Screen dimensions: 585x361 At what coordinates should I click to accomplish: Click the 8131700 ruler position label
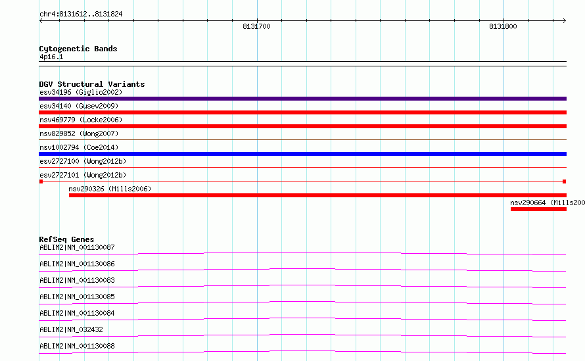[256, 26]
